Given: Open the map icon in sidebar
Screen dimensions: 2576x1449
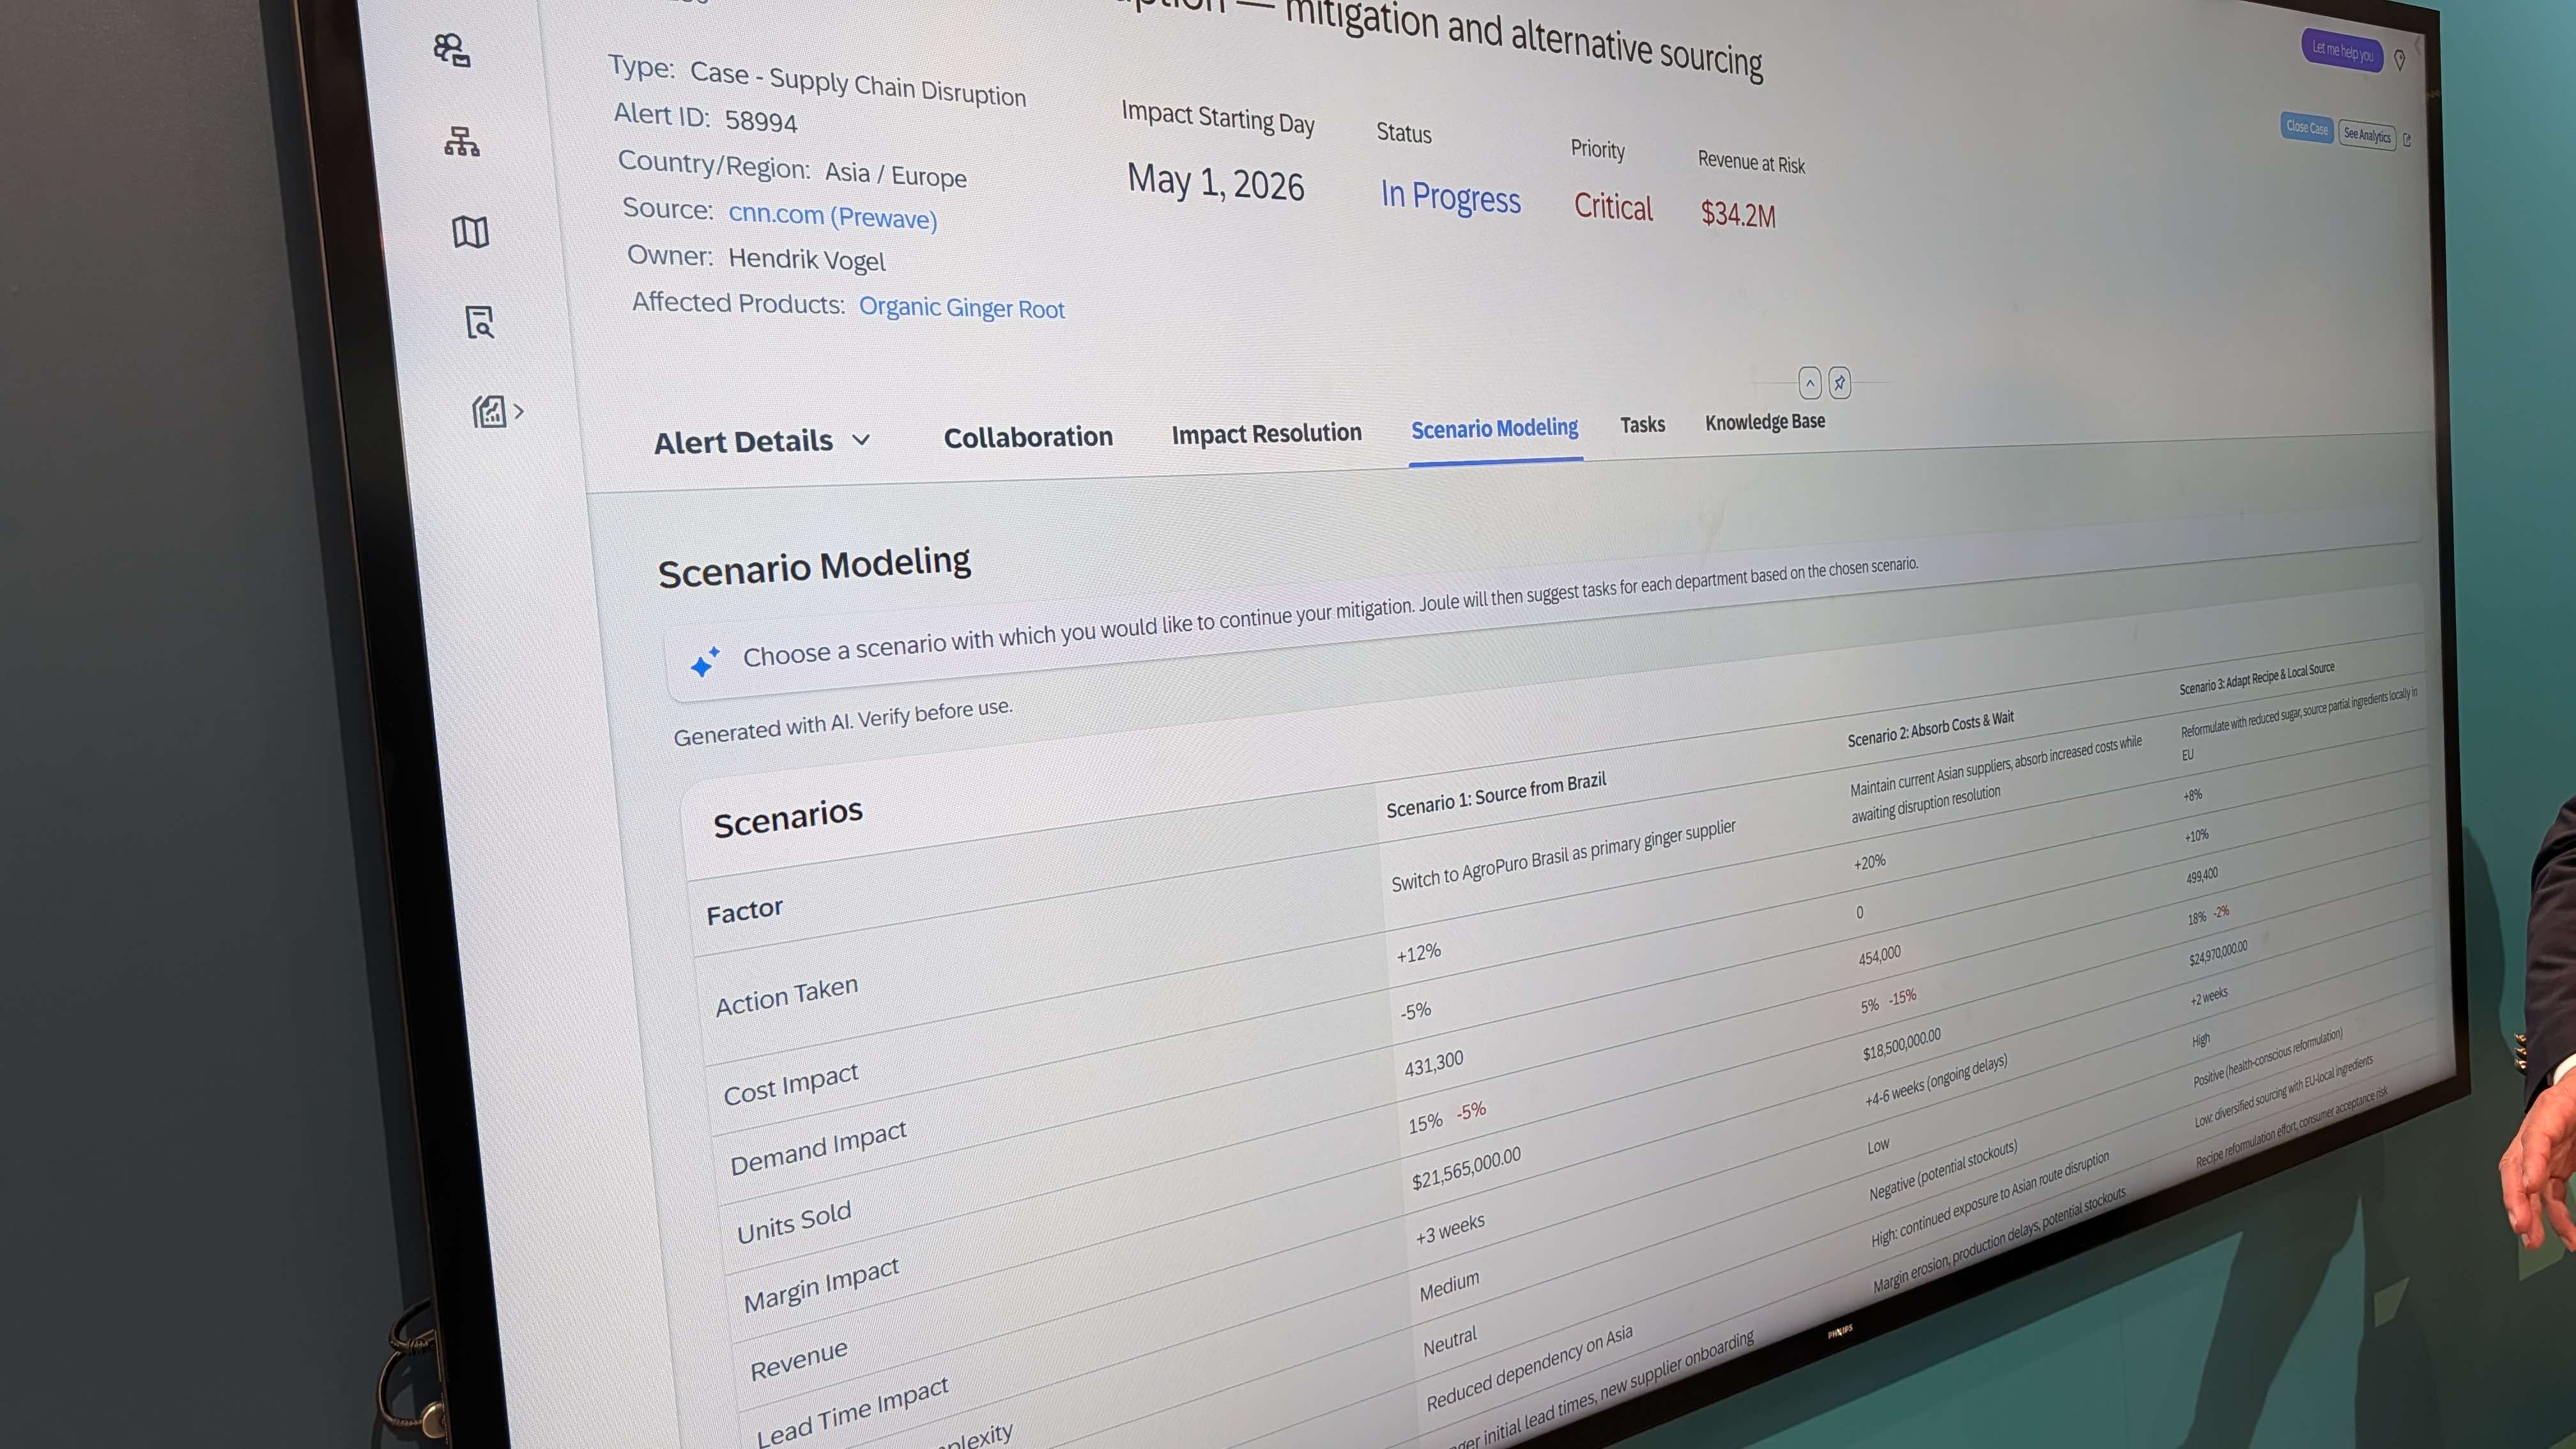Looking at the screenshot, I should pos(470,233).
